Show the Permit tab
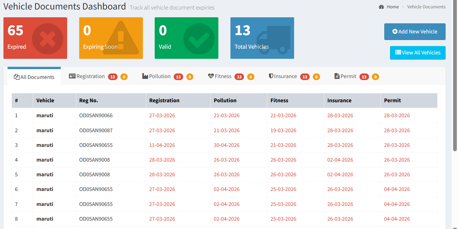The width and height of the screenshot is (458, 229). pos(357,76)
